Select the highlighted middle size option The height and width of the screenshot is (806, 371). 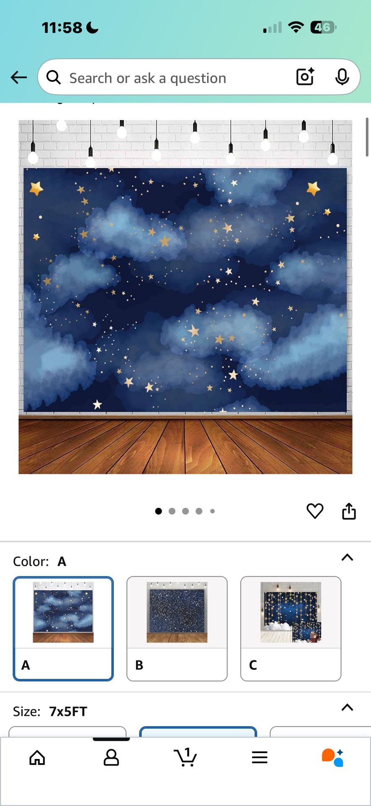click(198, 732)
